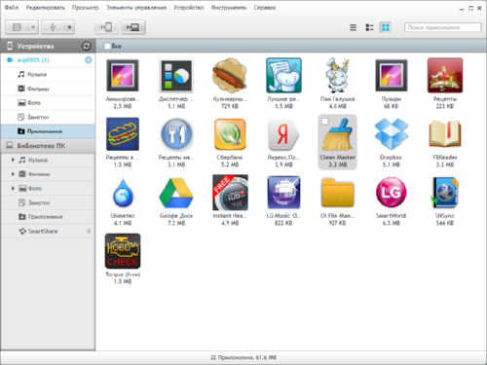Select the OI File Manager folder icon

tap(337, 193)
